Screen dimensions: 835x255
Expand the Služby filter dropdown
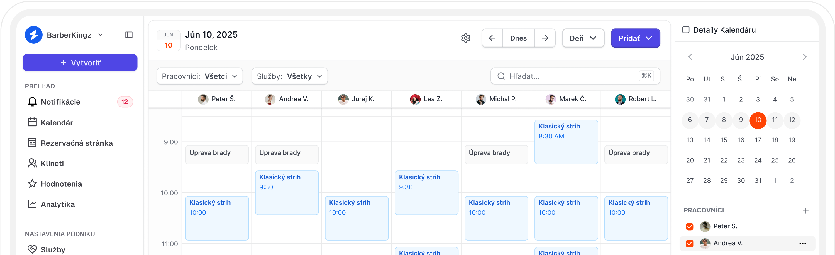tap(289, 76)
